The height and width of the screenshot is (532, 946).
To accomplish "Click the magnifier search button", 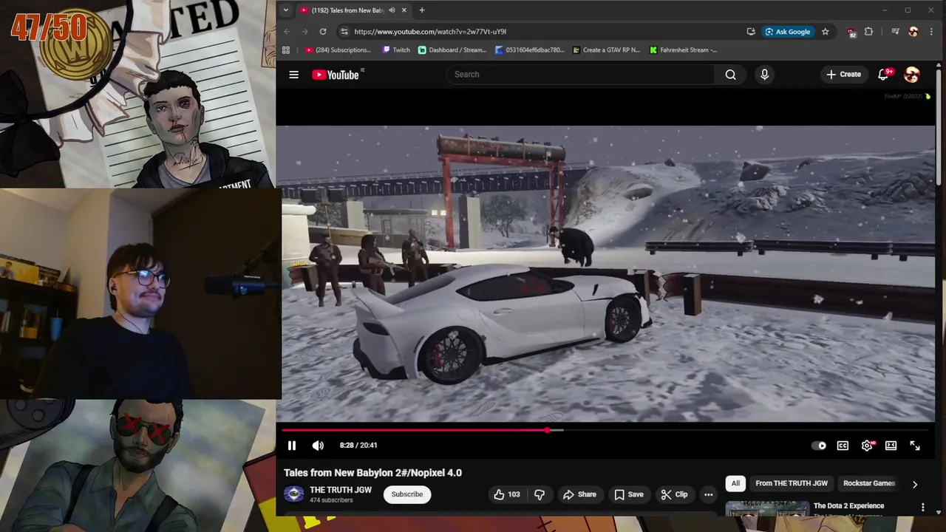I will (730, 74).
